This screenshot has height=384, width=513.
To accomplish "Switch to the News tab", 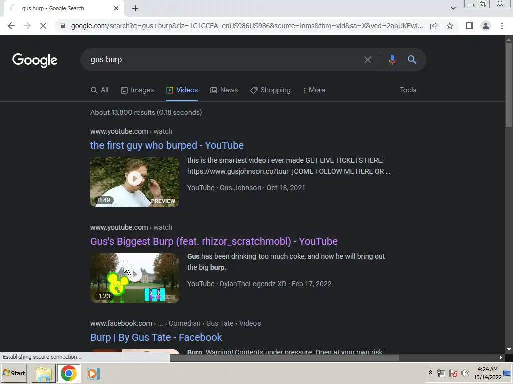I will [x=224, y=90].
